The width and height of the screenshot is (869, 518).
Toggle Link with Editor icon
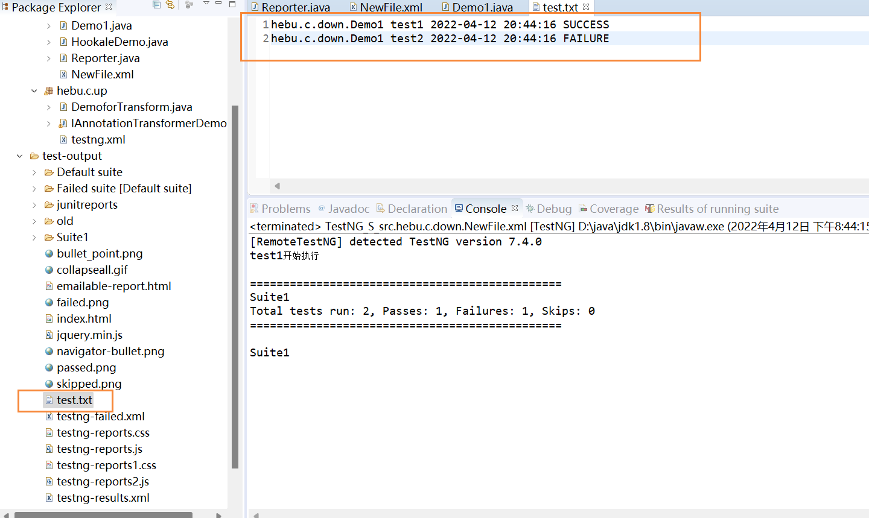(170, 5)
